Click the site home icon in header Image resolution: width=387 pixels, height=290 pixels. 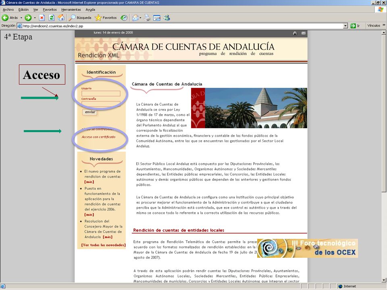[295, 33]
